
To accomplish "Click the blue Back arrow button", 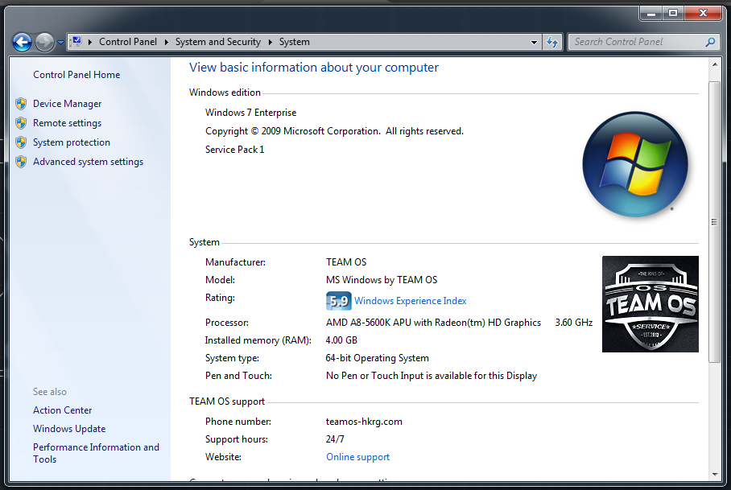I will 22,43.
